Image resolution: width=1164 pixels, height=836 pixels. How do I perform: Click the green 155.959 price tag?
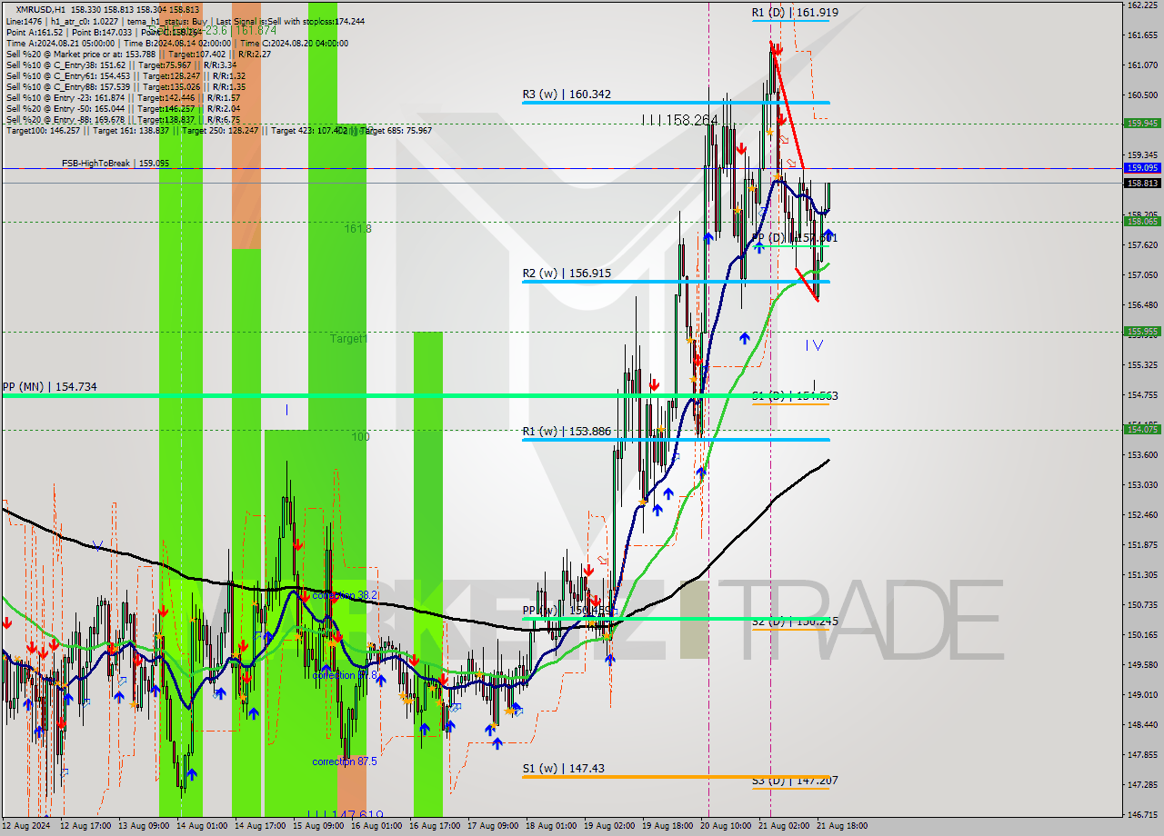coord(1142,332)
